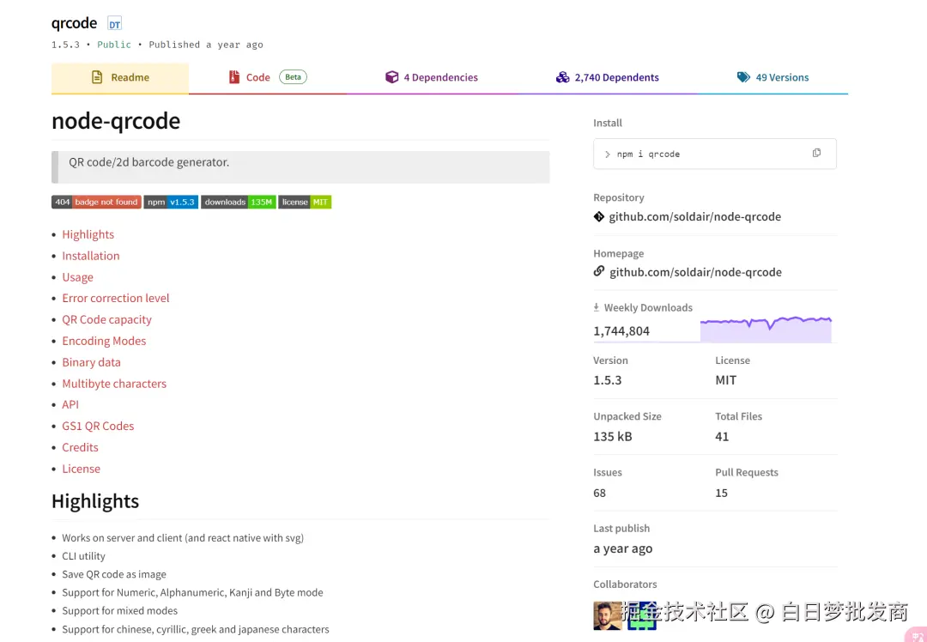This screenshot has height=642, width=927.
Task: Click the 'CLI utility' bullet text
Action: tap(83, 556)
